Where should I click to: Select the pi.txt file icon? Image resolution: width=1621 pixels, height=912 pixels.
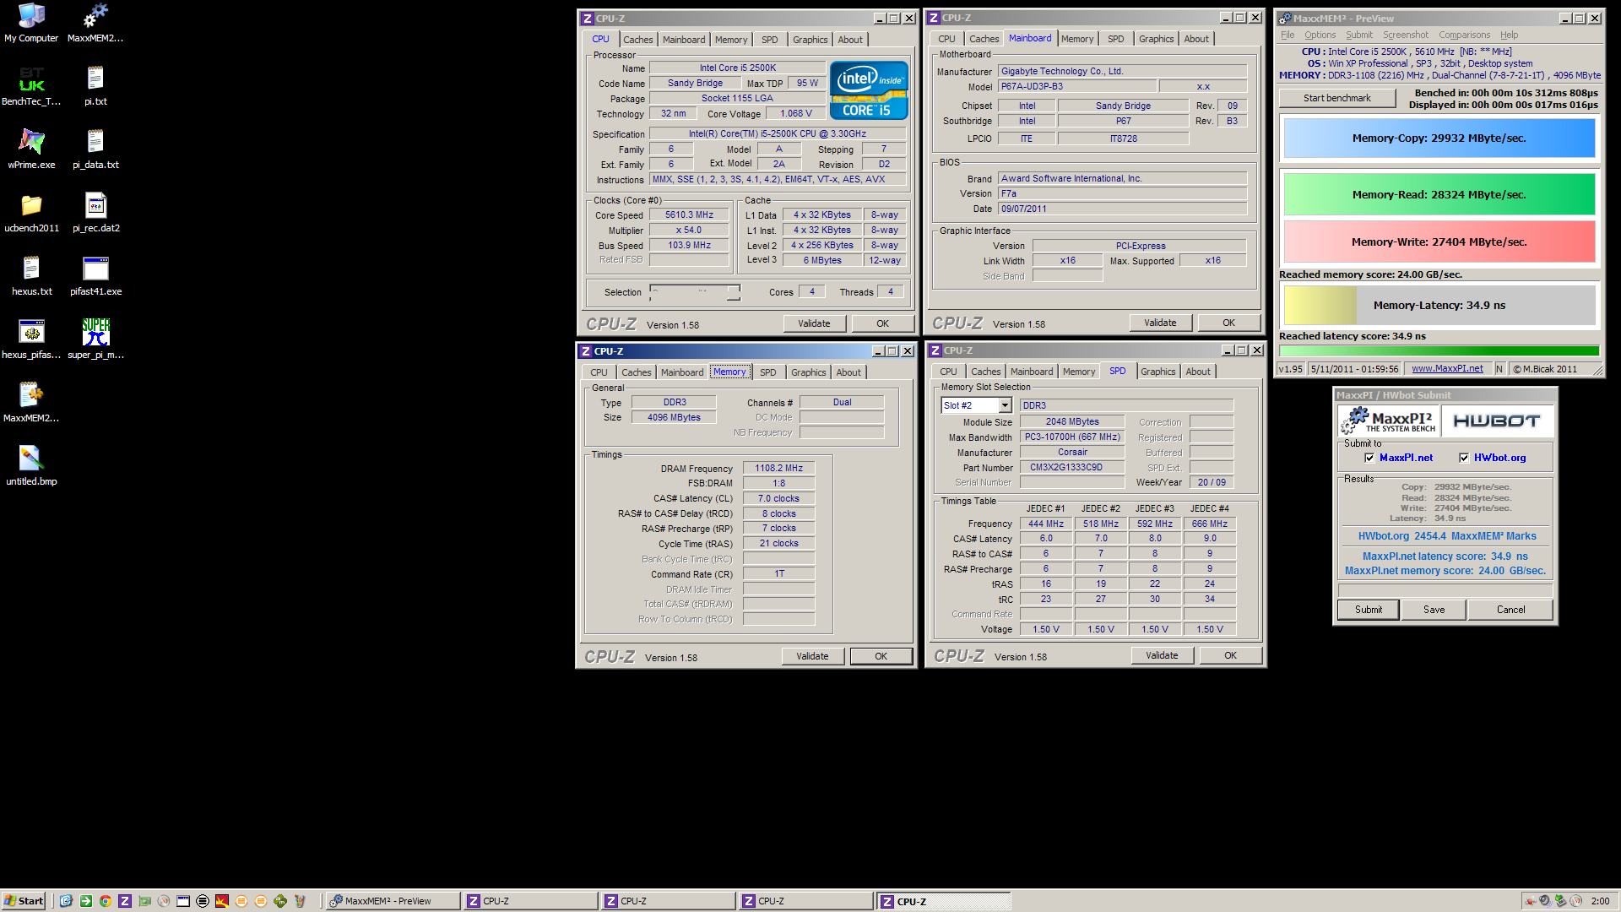click(95, 86)
